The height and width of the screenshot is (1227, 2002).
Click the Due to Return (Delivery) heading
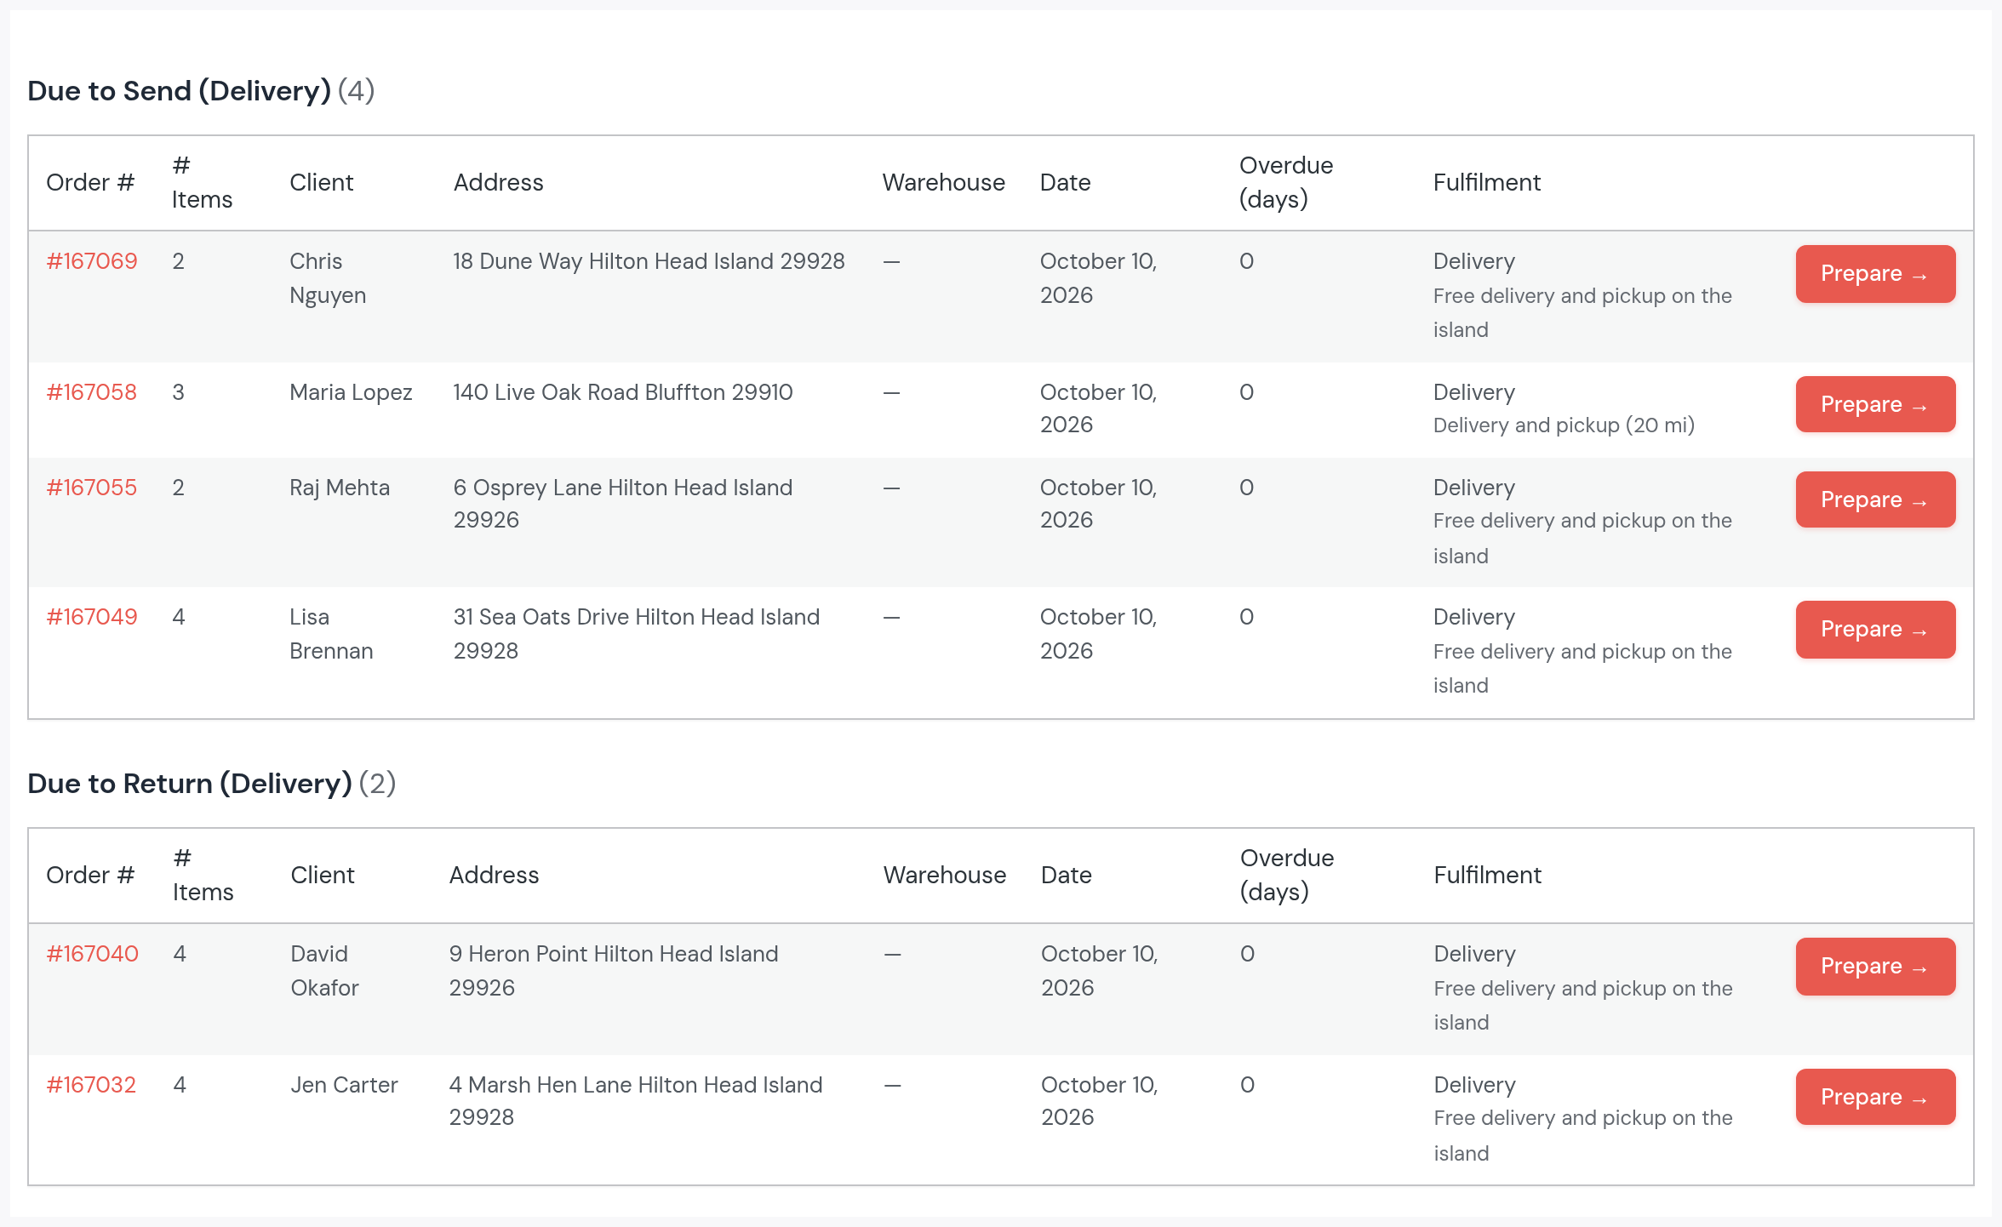pyautogui.click(x=212, y=784)
